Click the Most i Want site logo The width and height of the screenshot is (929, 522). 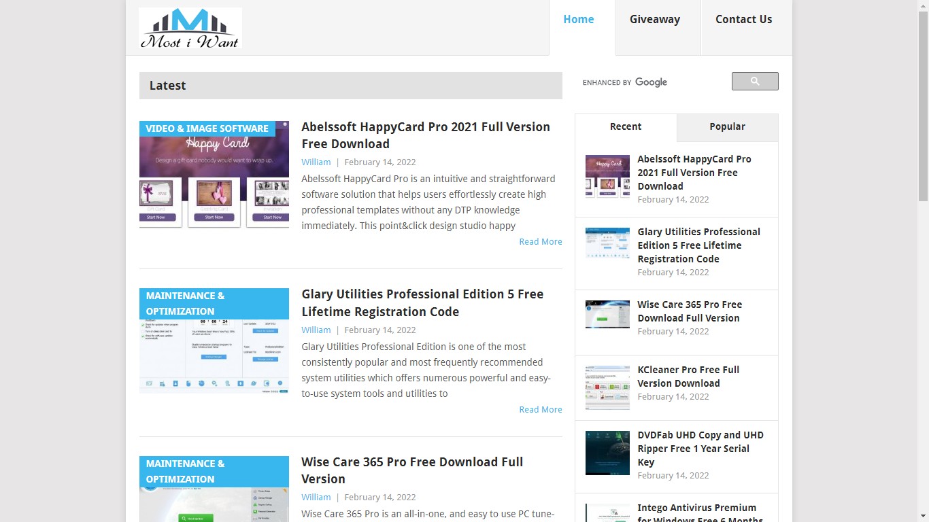(x=190, y=28)
